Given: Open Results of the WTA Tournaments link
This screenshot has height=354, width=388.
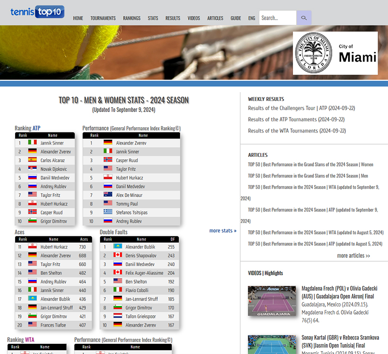Looking at the screenshot, I should click(x=297, y=131).
